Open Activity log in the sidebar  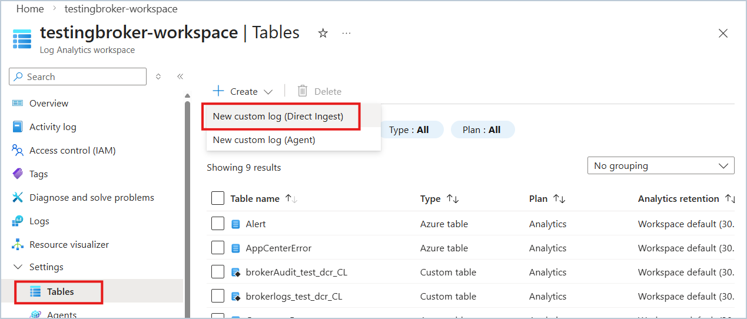53,127
